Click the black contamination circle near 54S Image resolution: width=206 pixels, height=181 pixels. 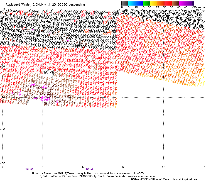coord(48,73)
